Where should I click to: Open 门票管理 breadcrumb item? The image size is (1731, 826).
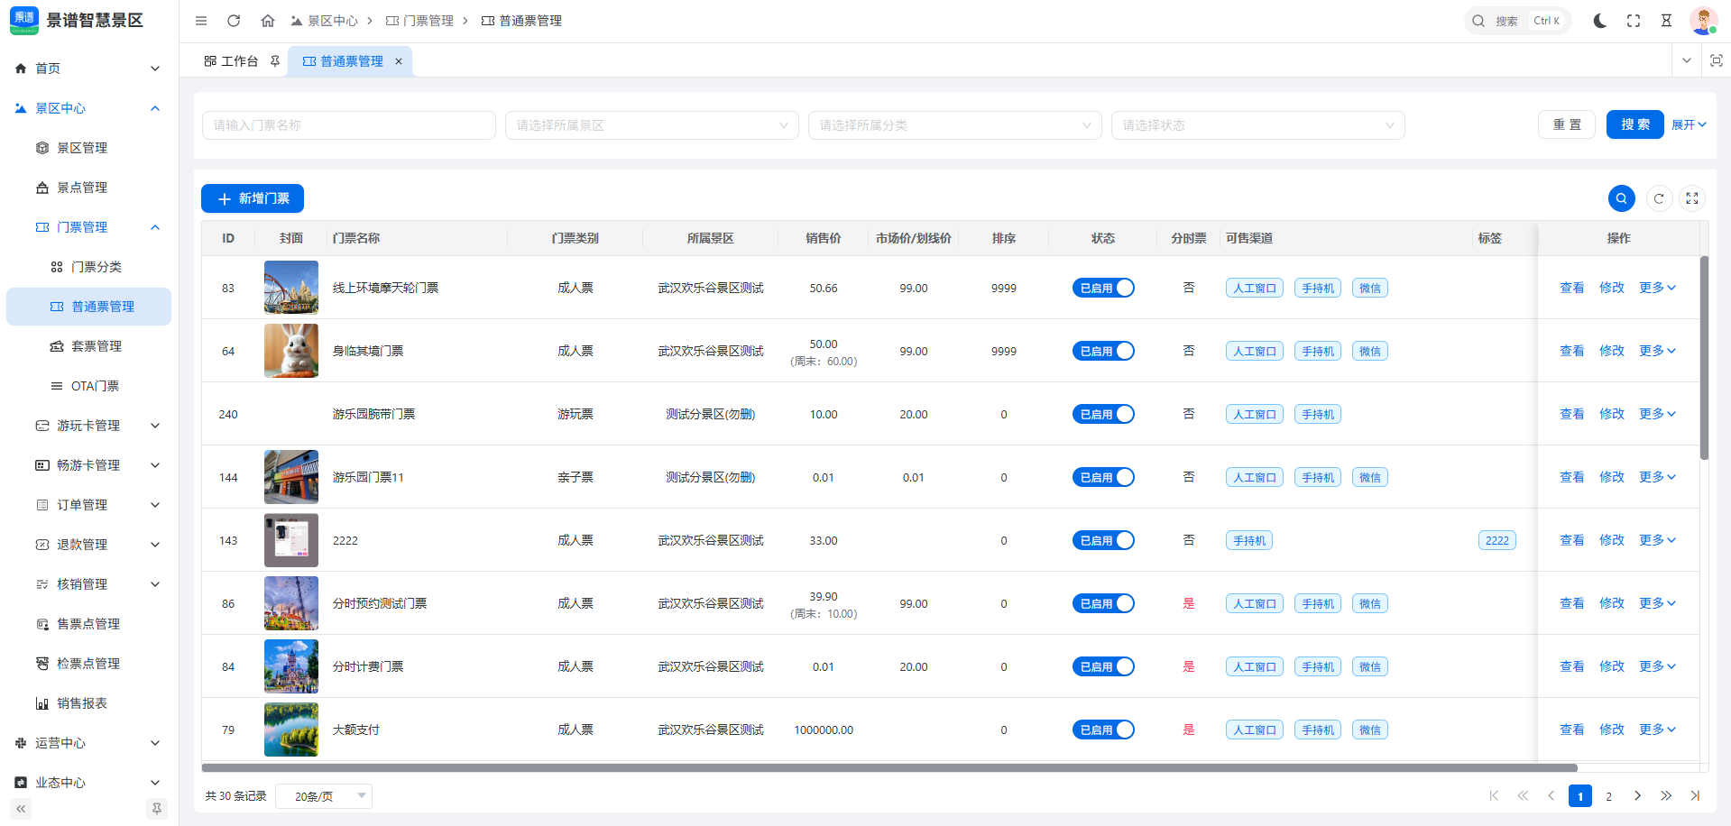419,21
